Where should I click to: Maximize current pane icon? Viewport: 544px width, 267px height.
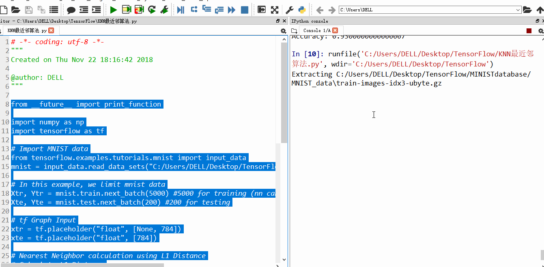pos(262,10)
